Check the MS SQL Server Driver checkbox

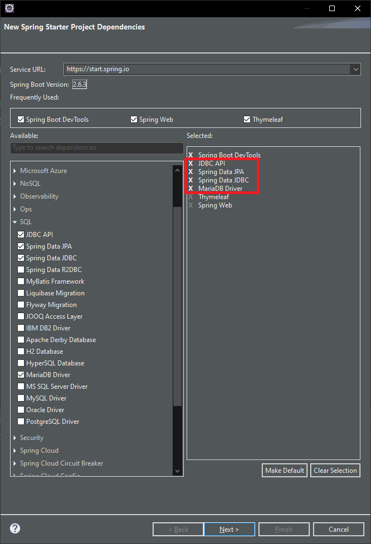[x=21, y=387]
